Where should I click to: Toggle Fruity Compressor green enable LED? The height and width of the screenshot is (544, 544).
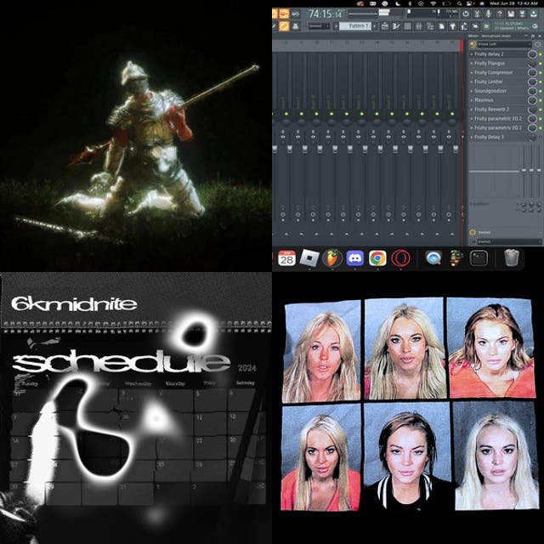click(541, 73)
